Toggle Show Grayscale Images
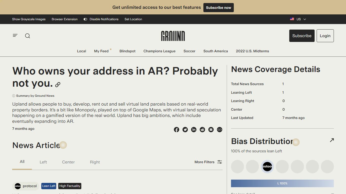Image resolution: width=346 pixels, height=194 pixels. click(29, 19)
